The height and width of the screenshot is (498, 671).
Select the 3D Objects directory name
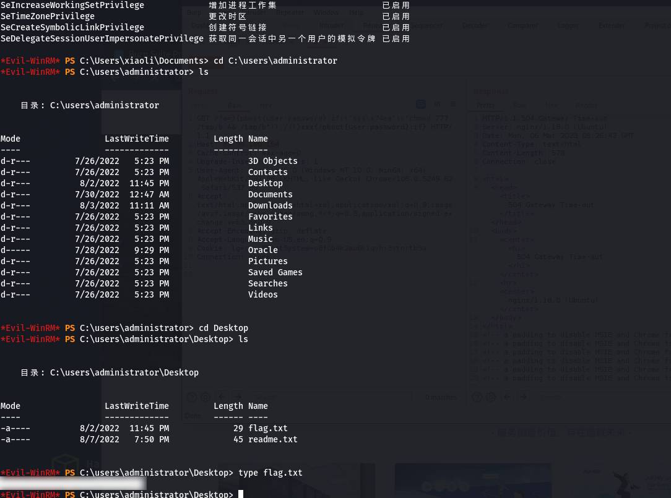[272, 161]
